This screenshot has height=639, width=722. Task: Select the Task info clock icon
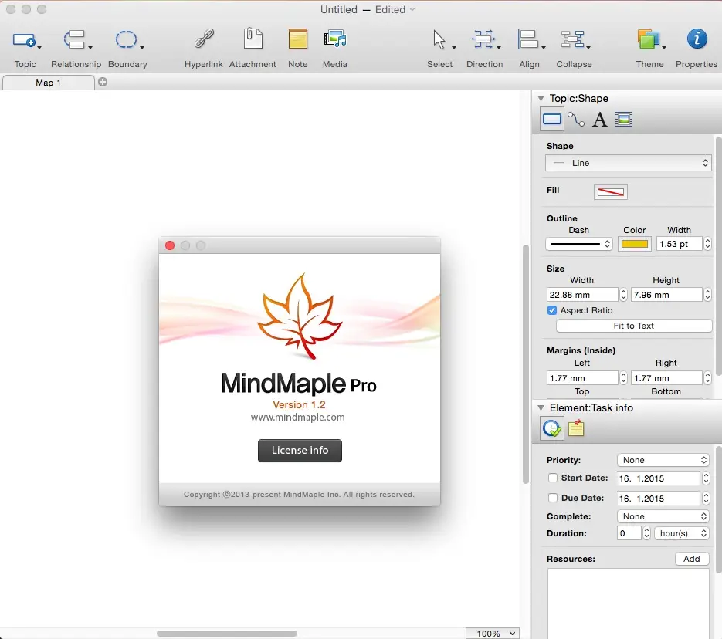pyautogui.click(x=551, y=429)
